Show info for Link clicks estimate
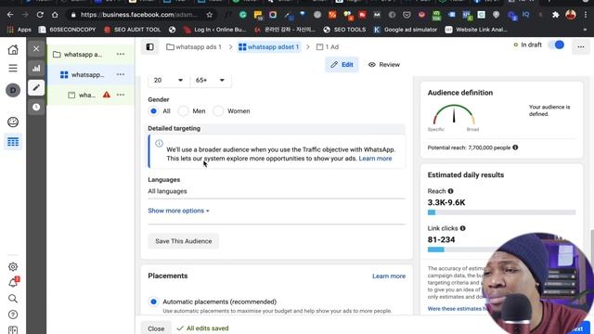This screenshot has width=594, height=334. (462, 228)
